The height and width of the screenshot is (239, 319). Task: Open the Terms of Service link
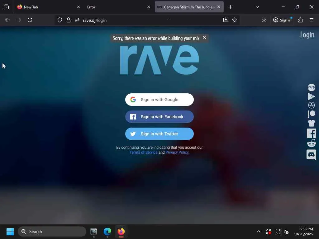[143, 152]
